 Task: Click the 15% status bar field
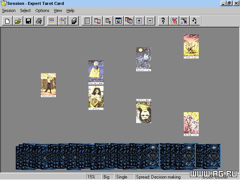coord(91,177)
